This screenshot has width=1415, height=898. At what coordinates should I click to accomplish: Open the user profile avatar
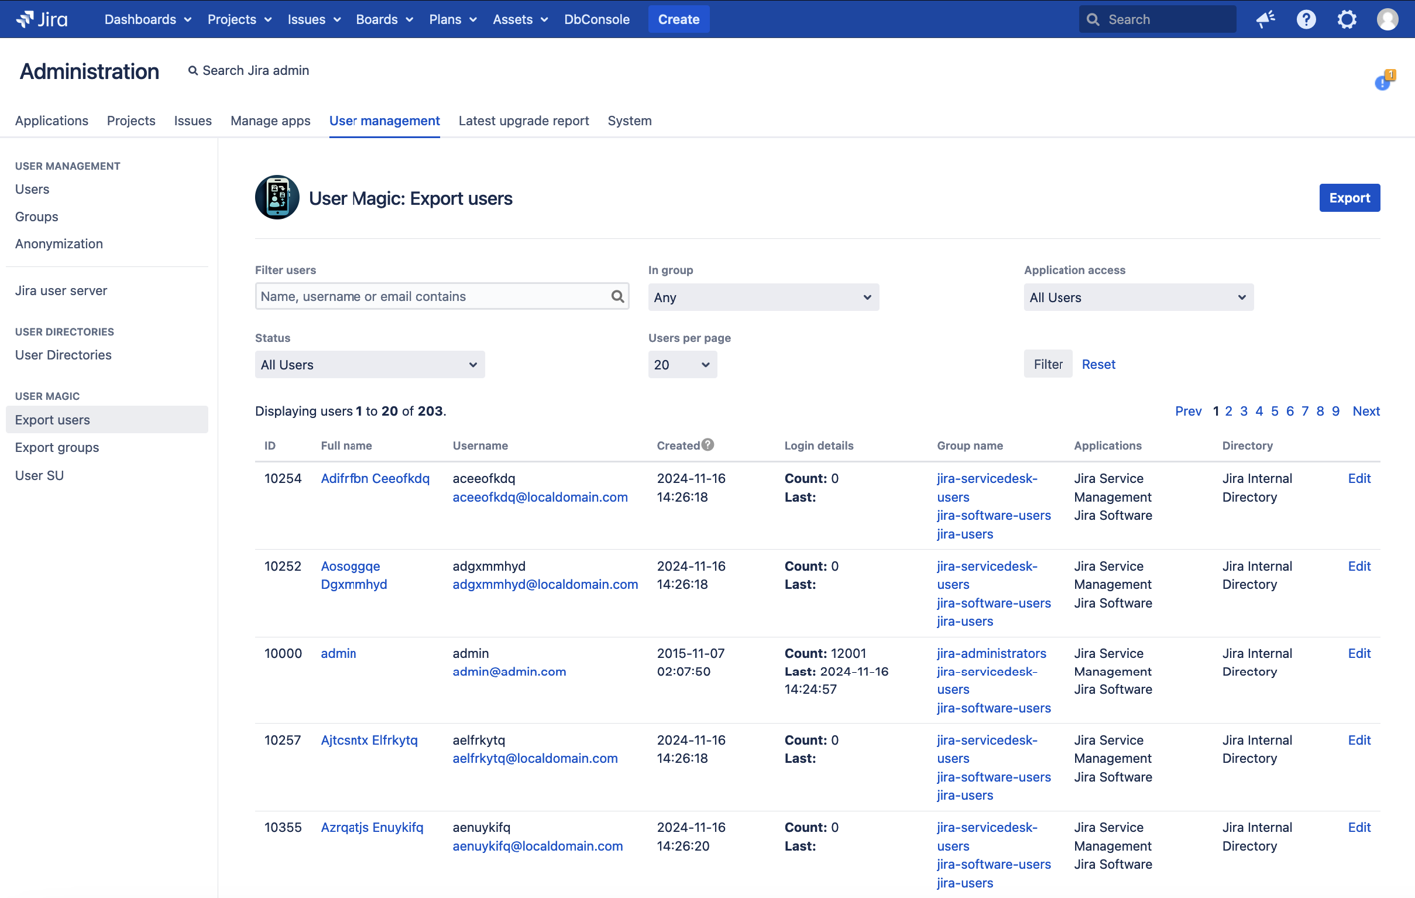[x=1387, y=19]
